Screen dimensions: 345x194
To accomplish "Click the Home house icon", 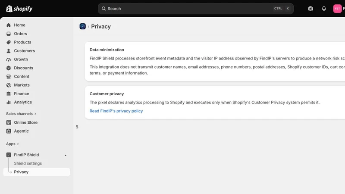I will point(9,25).
